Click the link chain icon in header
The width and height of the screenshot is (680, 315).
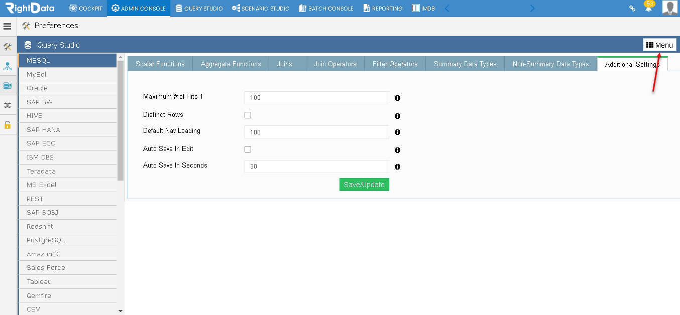click(632, 9)
